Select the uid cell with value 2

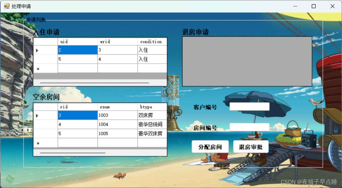(78, 50)
